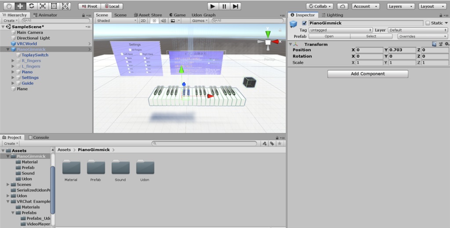Switch to the Game tab
The height and width of the screenshot is (228, 450).
pos(178,15)
